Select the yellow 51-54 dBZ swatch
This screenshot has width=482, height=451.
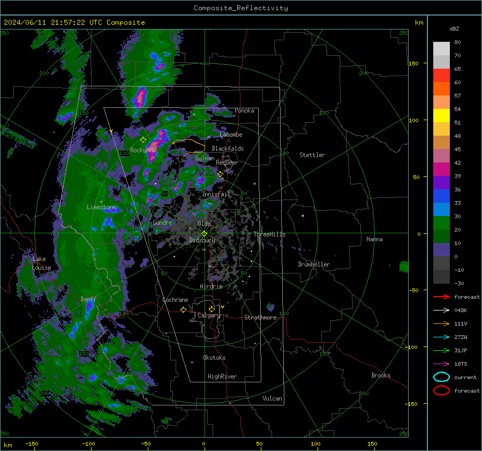click(441, 115)
